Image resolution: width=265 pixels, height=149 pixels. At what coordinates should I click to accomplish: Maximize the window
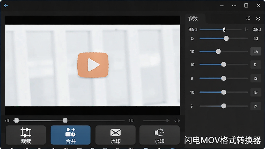[246, 6]
